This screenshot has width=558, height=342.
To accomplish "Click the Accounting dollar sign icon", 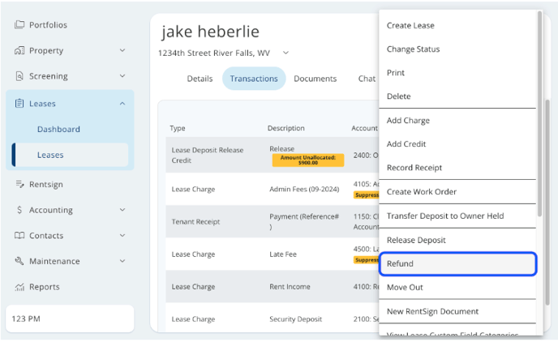I will [19, 211].
